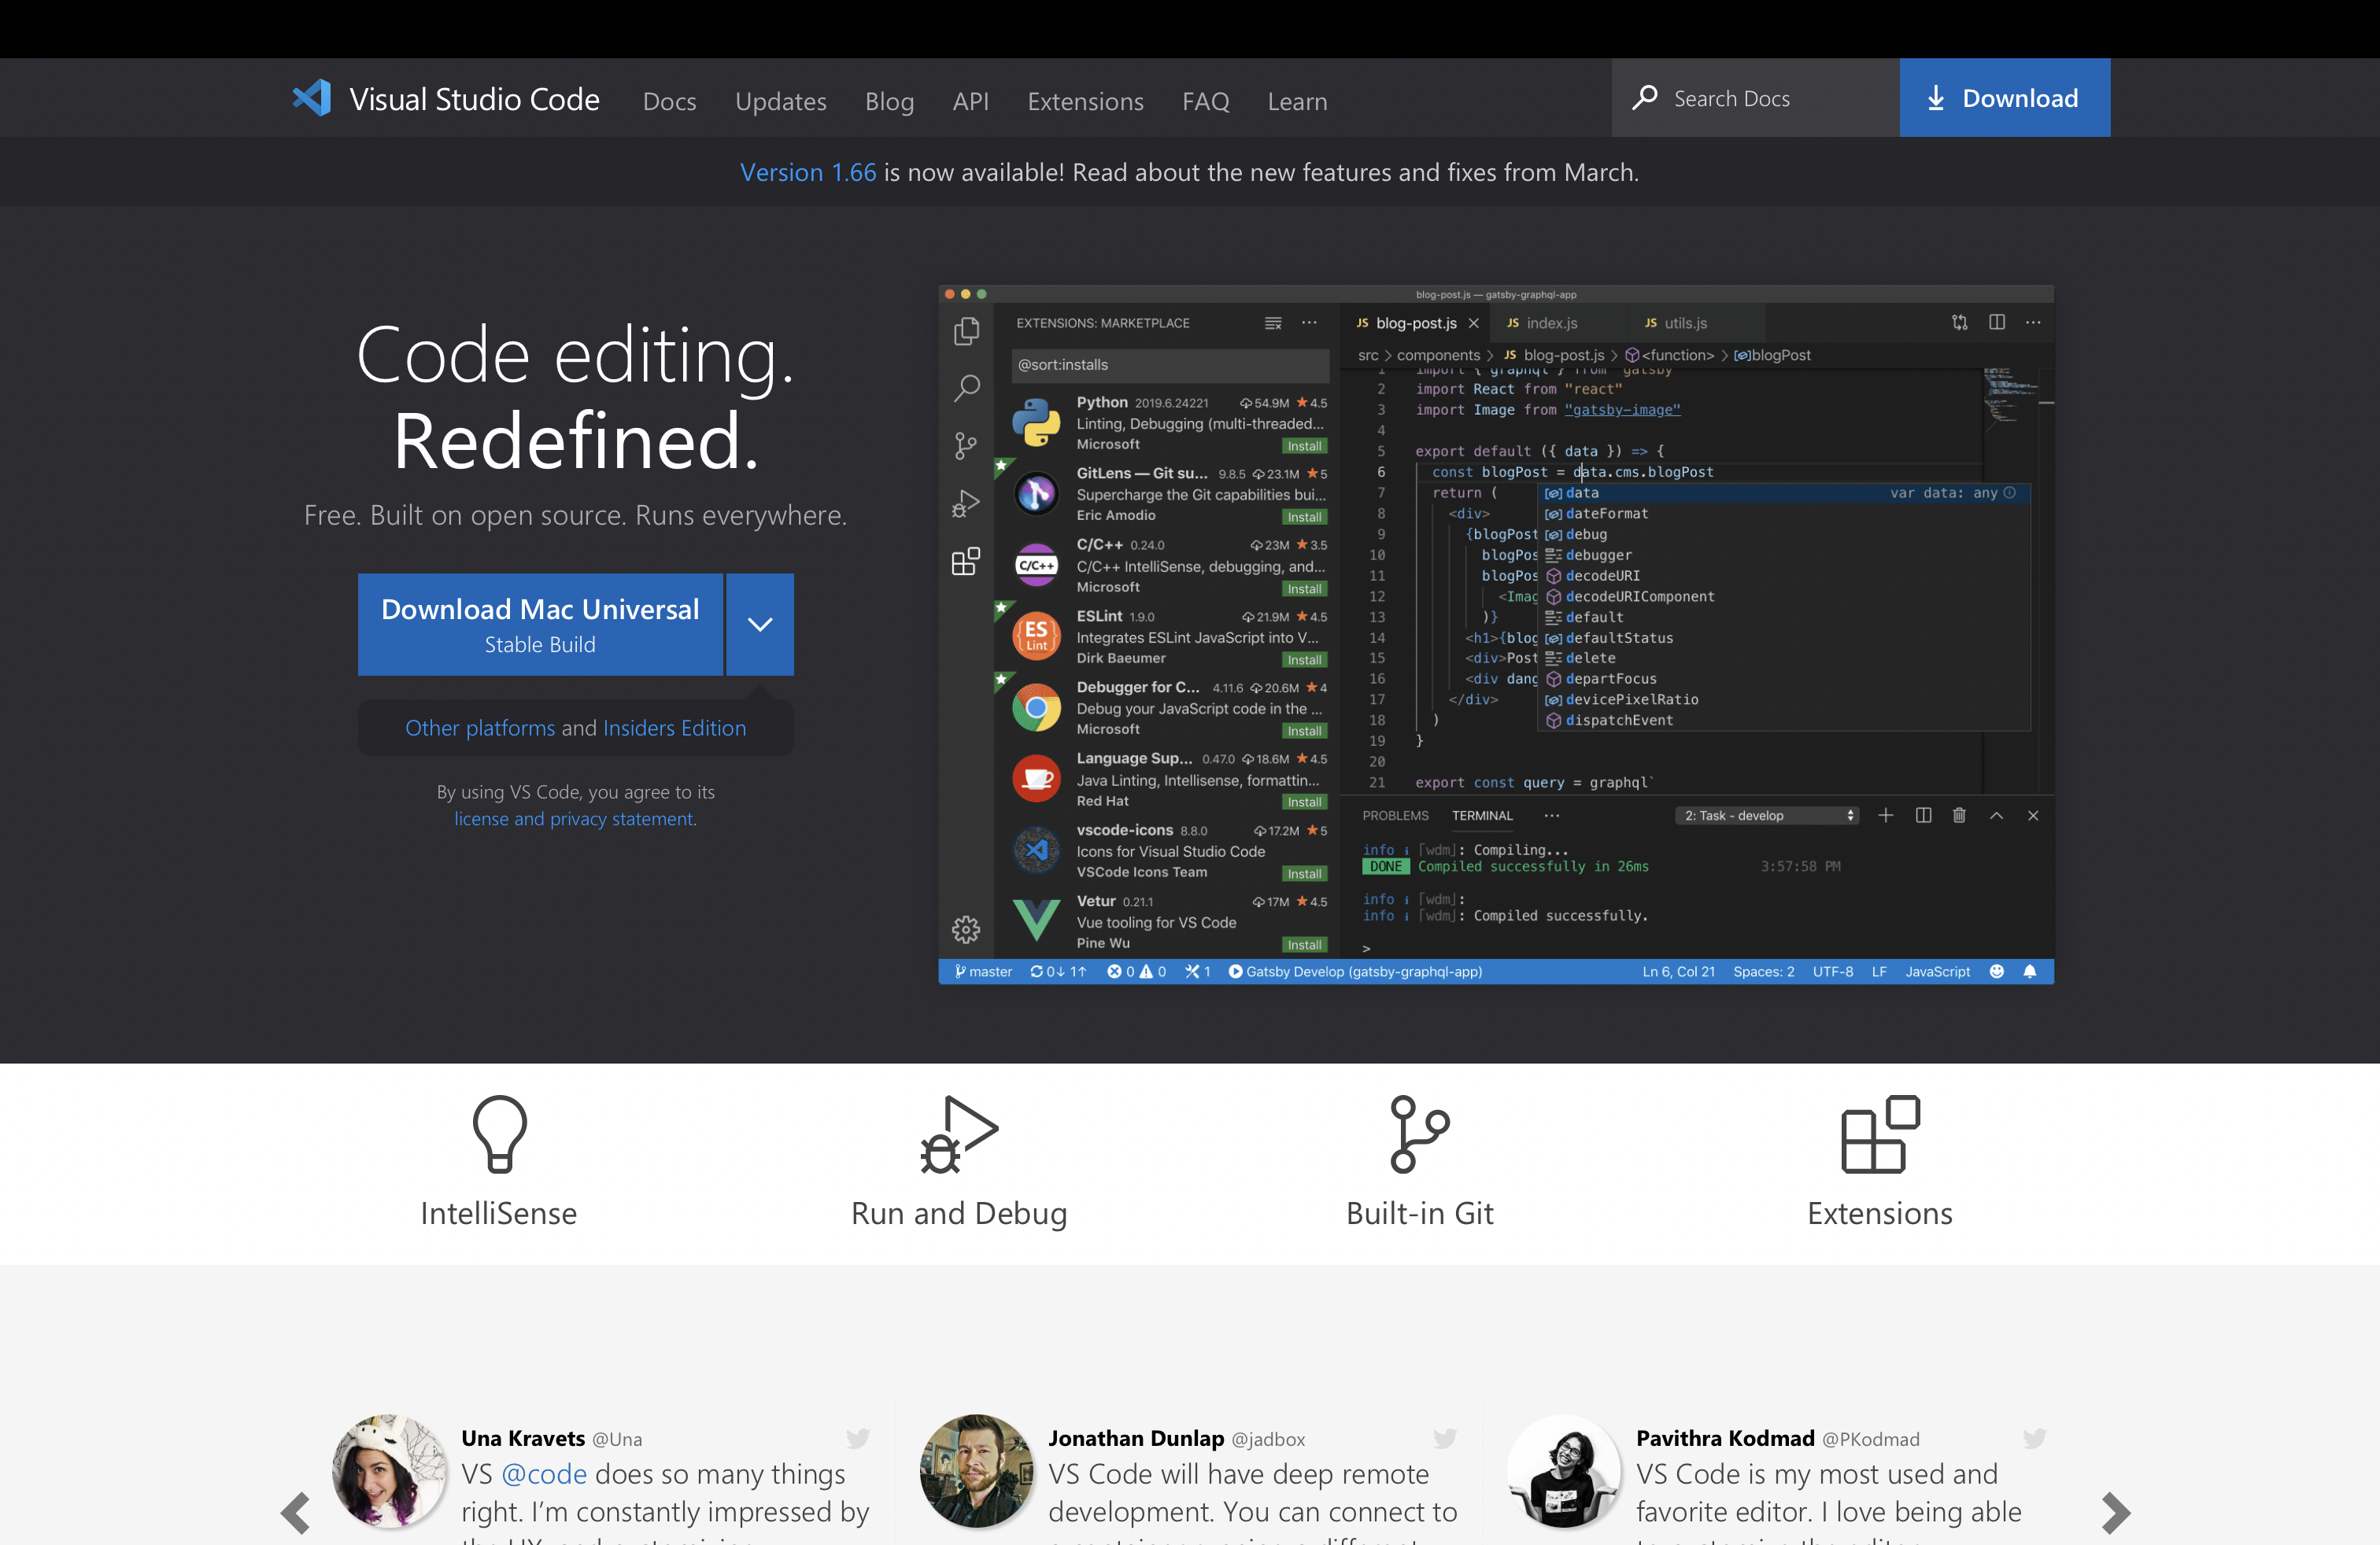Click Una Kravets' avatar photo

tap(390, 1471)
